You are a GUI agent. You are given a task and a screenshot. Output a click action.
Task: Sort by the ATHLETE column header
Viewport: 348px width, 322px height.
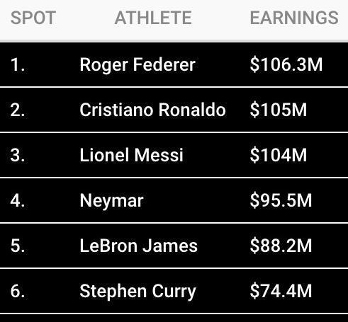153,18
